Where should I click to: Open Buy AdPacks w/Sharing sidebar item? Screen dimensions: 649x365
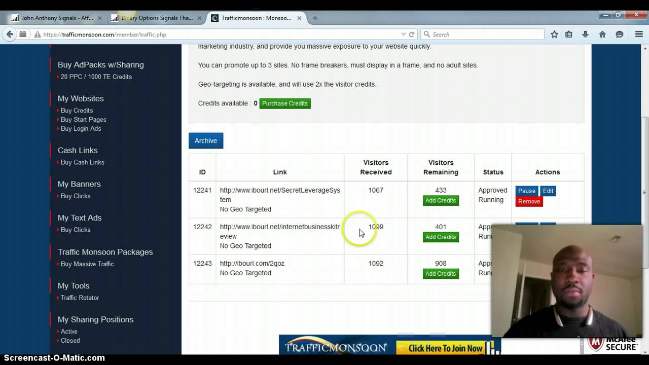(101, 65)
